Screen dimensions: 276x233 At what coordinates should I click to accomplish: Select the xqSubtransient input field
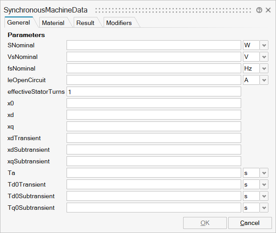point(154,161)
